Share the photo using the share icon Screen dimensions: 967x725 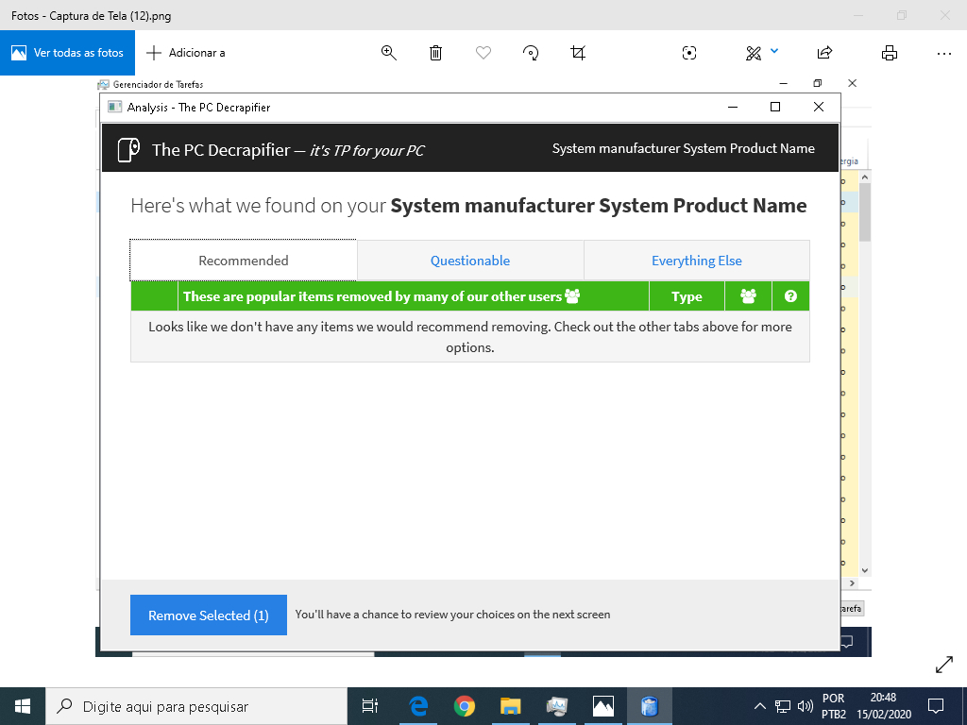[x=824, y=53]
